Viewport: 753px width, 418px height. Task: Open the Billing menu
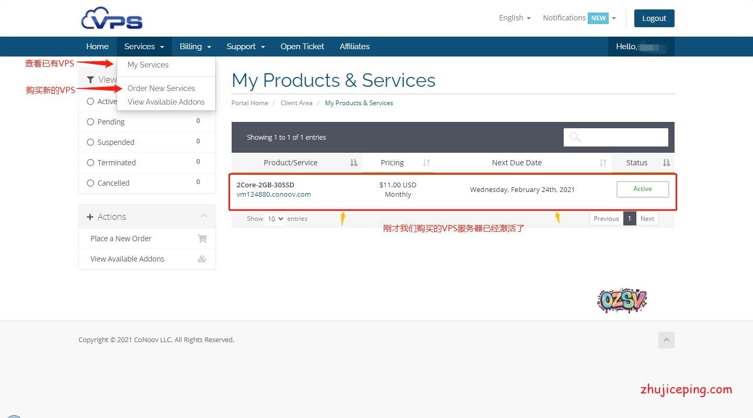coord(195,47)
